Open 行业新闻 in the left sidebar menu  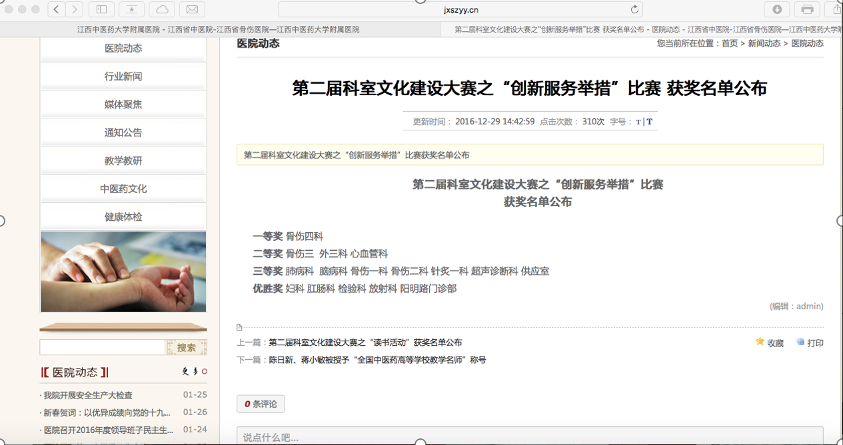click(x=123, y=76)
